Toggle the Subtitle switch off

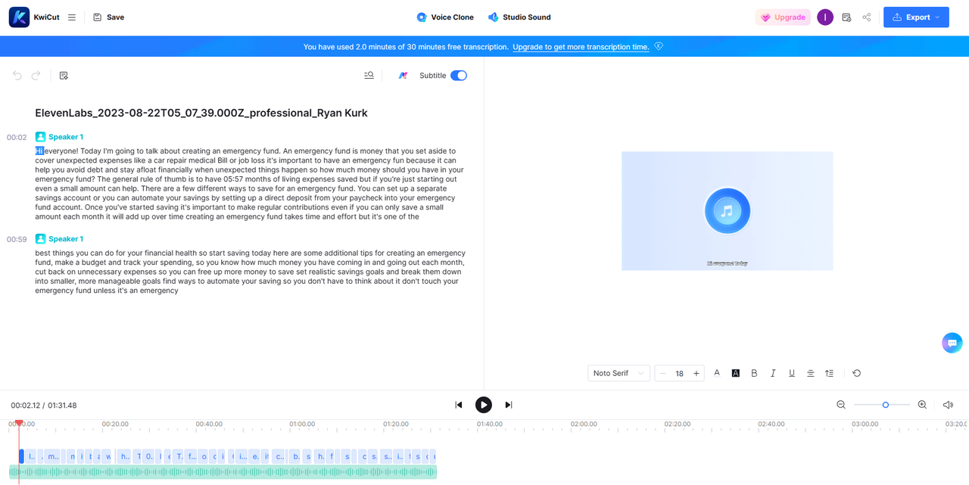[459, 76]
